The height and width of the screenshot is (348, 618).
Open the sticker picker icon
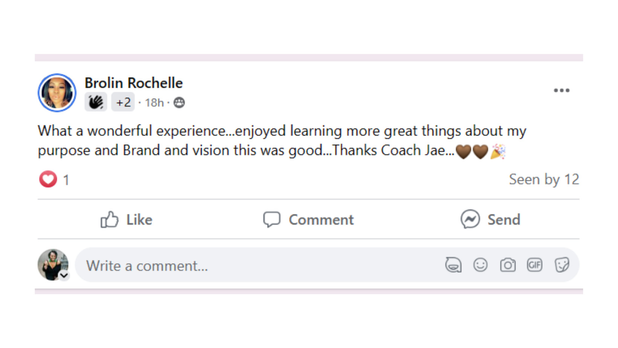(x=562, y=265)
